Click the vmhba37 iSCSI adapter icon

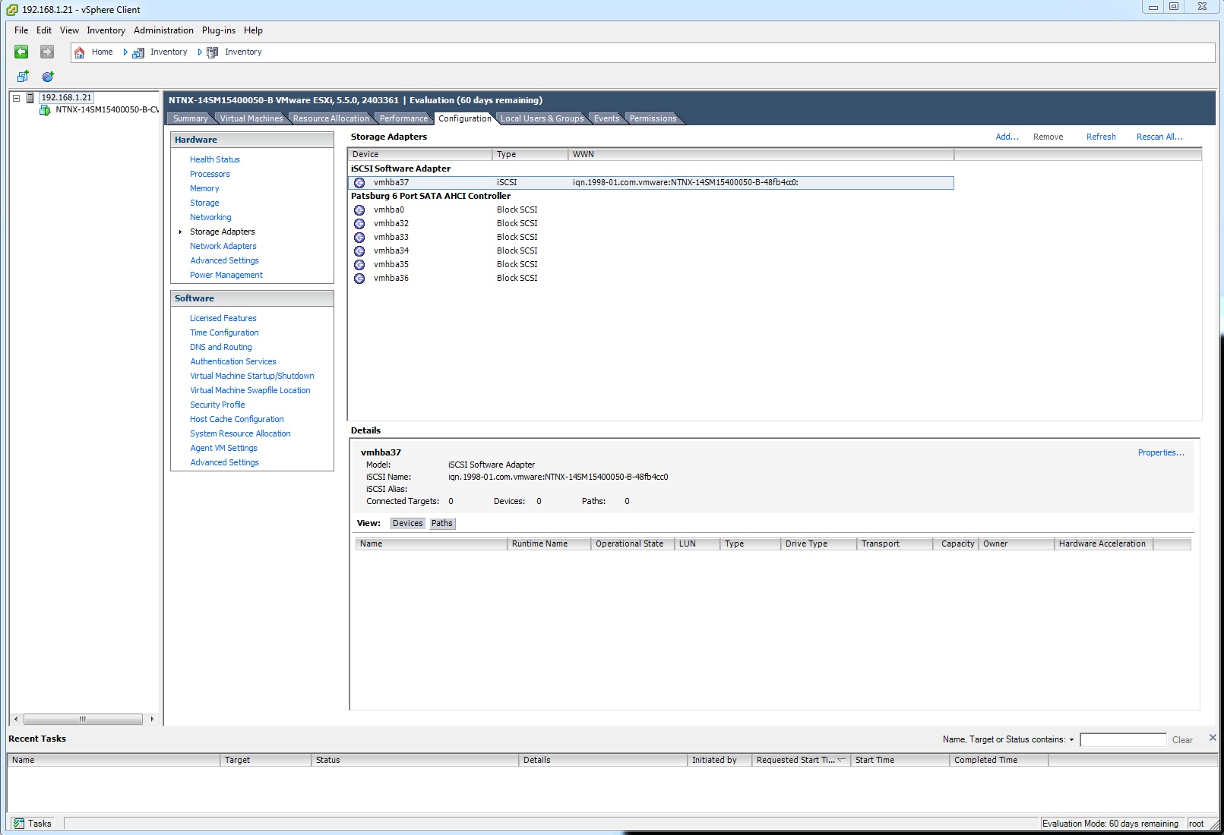point(359,183)
